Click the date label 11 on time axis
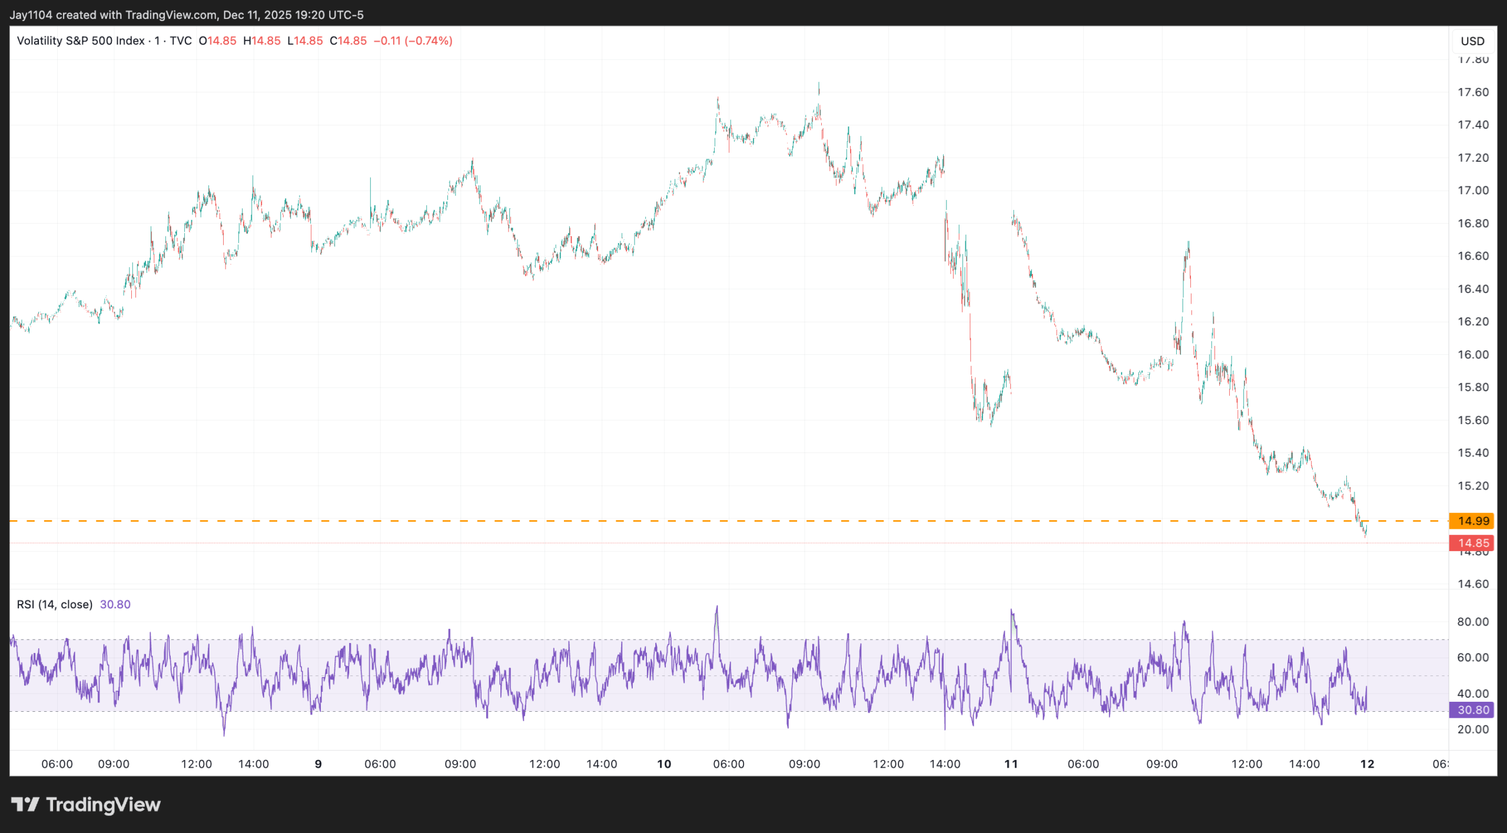1507x833 pixels. [1011, 764]
